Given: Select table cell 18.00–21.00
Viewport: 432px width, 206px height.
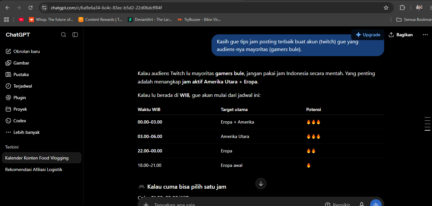Looking at the screenshot, I should pyautogui.click(x=150, y=165).
